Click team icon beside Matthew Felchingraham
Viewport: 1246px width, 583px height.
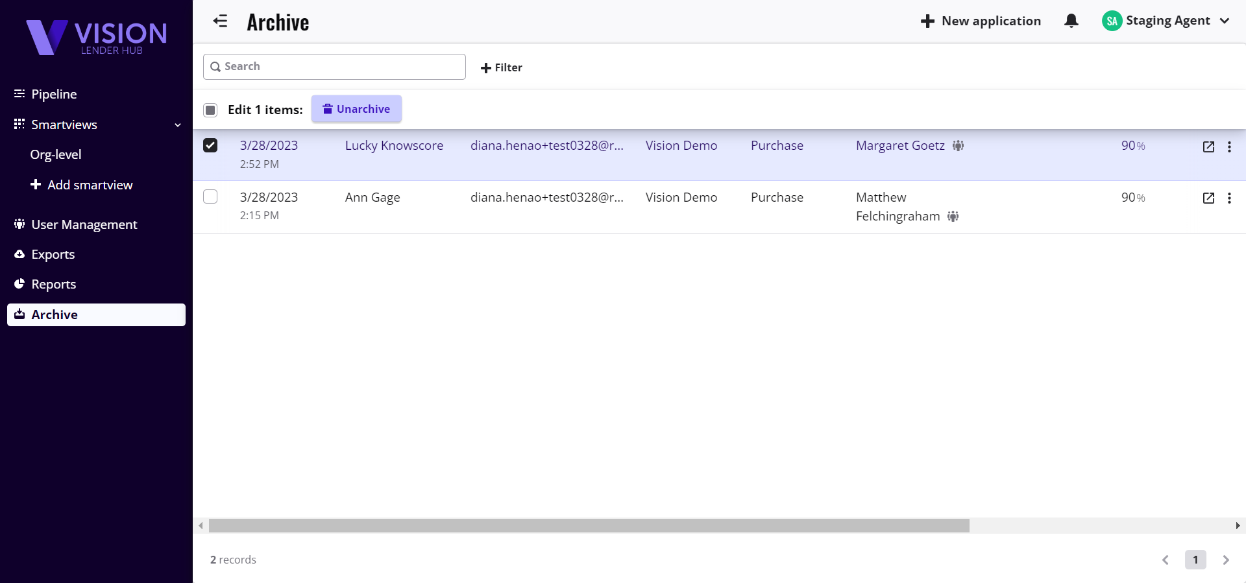[953, 217]
